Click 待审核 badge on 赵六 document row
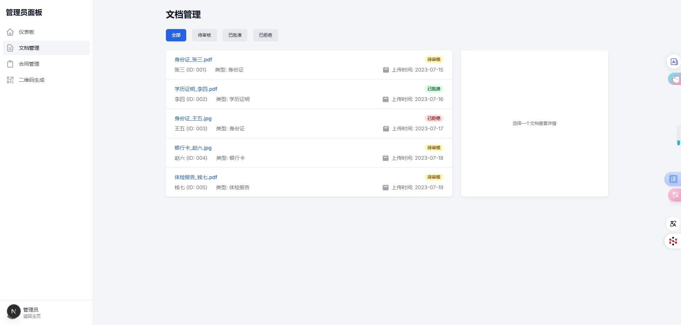The width and height of the screenshot is (681, 325). (434, 148)
